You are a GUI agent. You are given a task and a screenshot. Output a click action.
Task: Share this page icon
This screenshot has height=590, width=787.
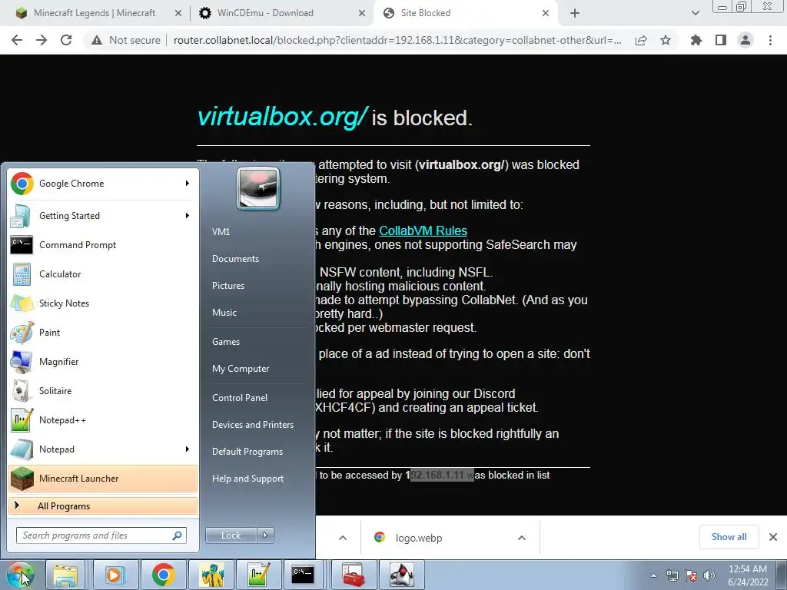641,40
